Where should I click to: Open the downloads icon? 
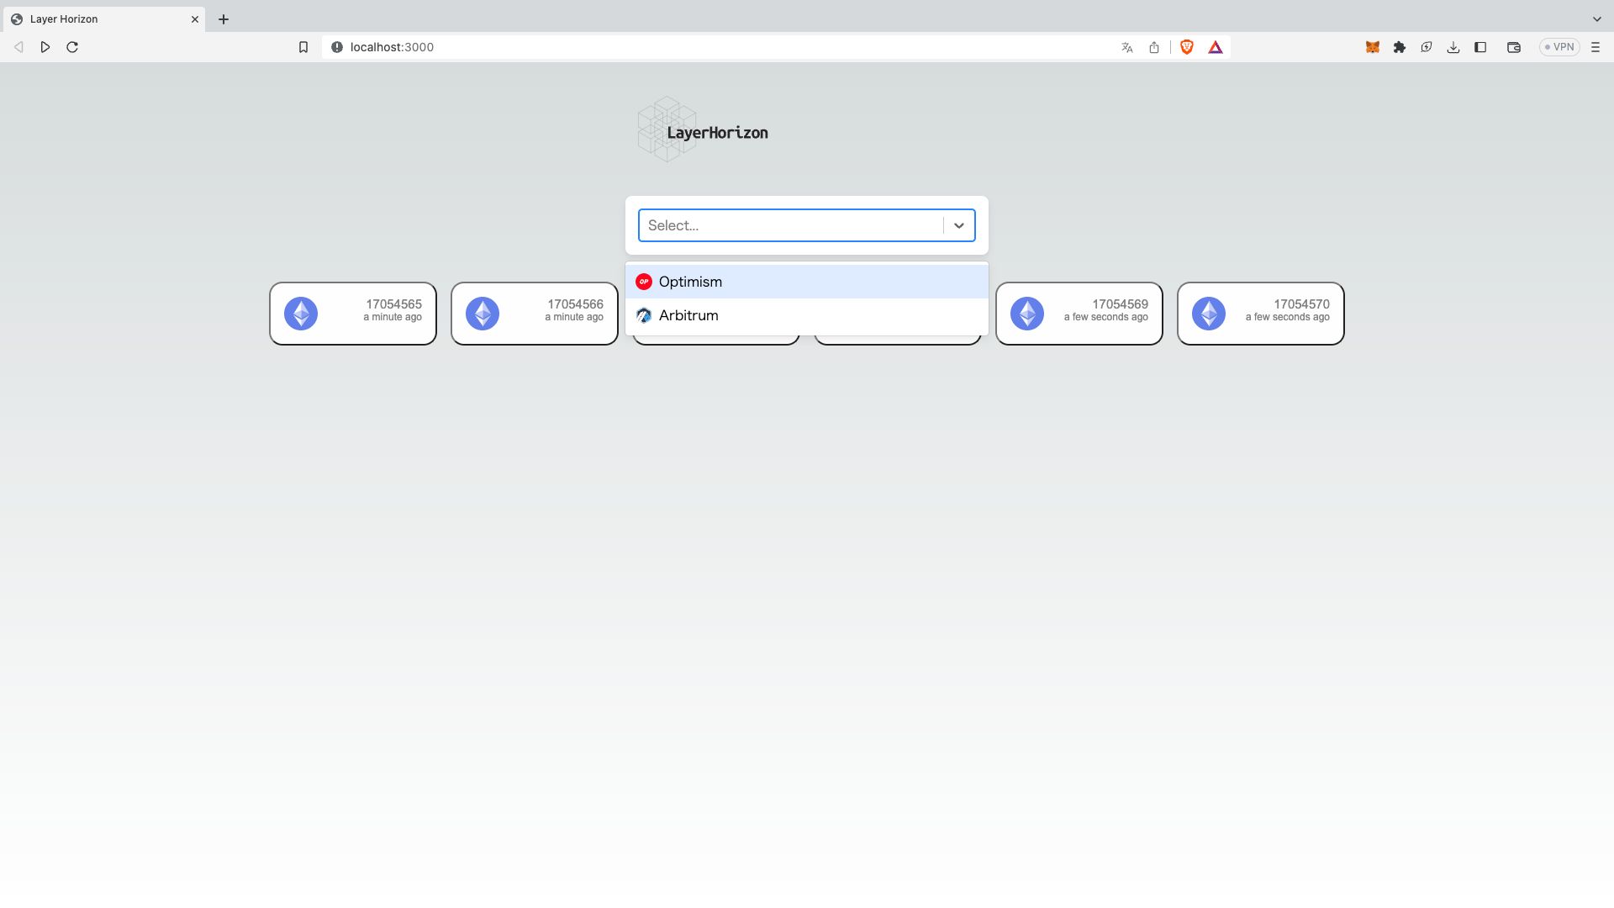point(1453,47)
